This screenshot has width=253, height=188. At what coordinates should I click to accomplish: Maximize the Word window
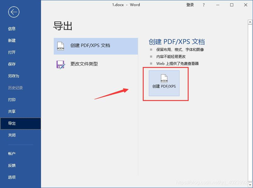[232, 5]
